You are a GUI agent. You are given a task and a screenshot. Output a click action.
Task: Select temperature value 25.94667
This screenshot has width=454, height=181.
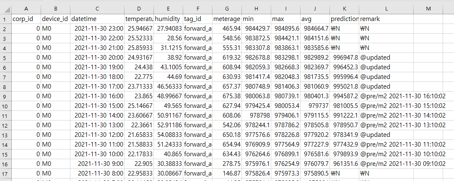139,29
